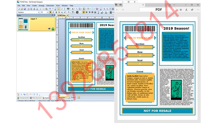Click the New document icon
This screenshot has height=123, width=217.
[19, 9]
